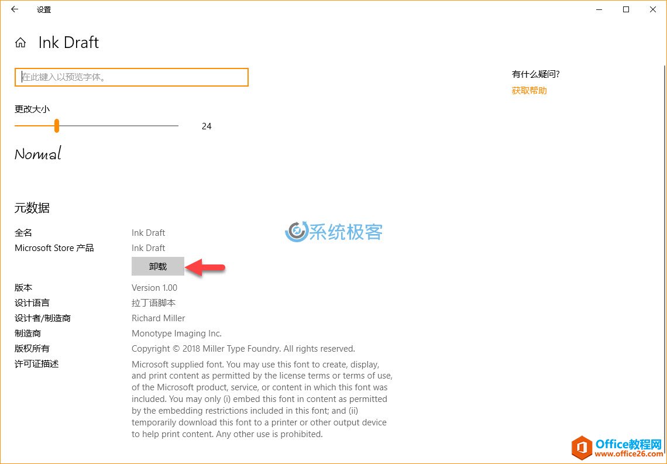Image resolution: width=667 pixels, height=464 pixels.
Task: Click the font preview text box
Action: click(x=132, y=77)
